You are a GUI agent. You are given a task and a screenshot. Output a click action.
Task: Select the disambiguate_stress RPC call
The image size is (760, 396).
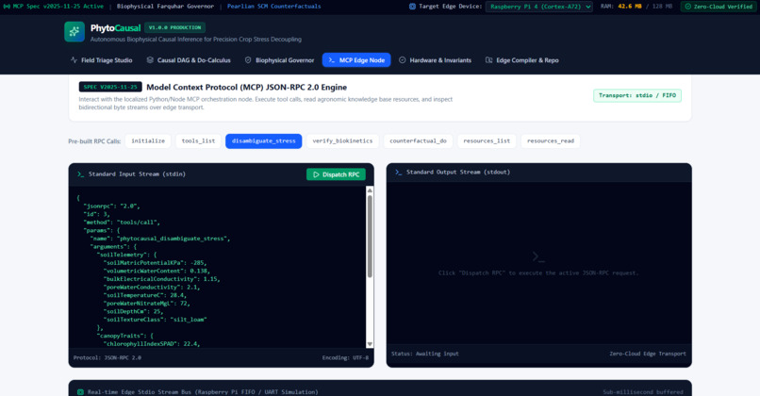(x=264, y=141)
